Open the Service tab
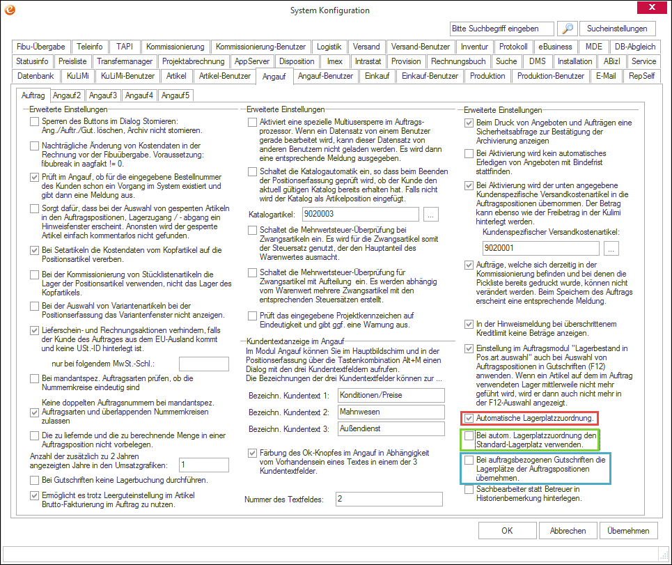This screenshot has height=565, width=672. click(643, 61)
